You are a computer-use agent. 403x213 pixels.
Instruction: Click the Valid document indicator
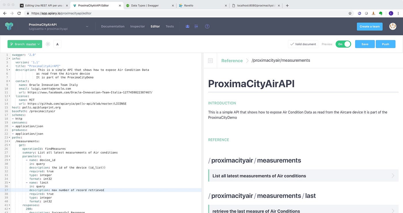click(x=303, y=44)
